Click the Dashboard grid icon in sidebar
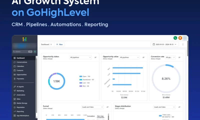Image resolution: width=200 pixels, height=120 pixels. [x=14, y=58]
